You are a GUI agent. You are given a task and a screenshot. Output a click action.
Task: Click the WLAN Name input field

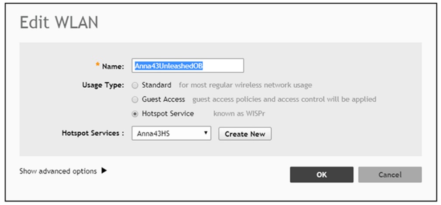[x=188, y=65]
